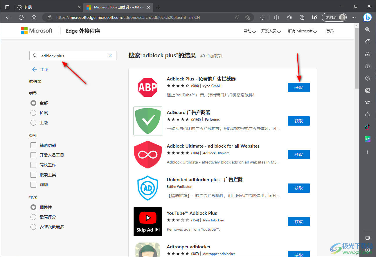Viewport: 376px width, 257px height.
Task: Open sidebar settings gear icon
Action: tap(367, 250)
